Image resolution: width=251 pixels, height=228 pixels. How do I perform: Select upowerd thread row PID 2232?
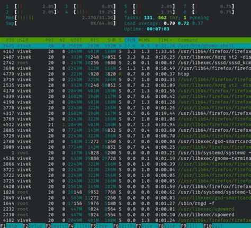(x=125, y=209)
